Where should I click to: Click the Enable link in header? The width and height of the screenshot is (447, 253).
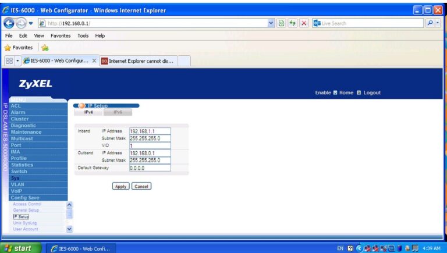click(x=323, y=92)
